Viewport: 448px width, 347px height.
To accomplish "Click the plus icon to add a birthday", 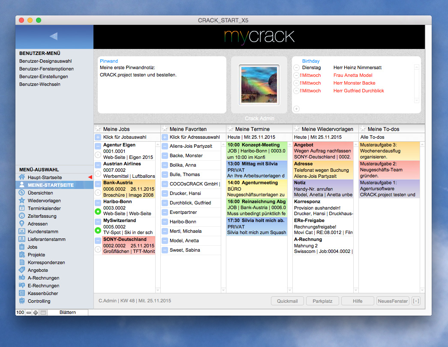I will coord(296,109).
